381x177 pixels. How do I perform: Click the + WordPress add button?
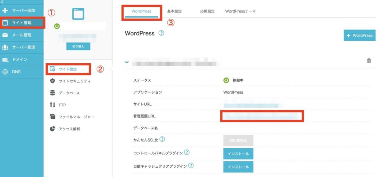(360, 35)
